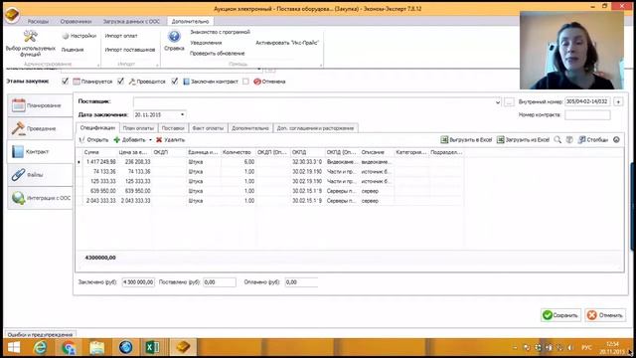Click the Планирование calendar sidebar icon
The width and height of the screenshot is (636, 358).
[x=18, y=105]
